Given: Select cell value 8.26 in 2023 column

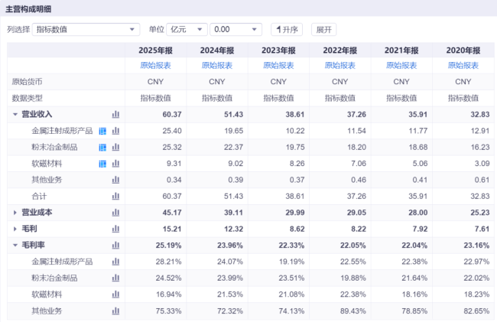Looking at the screenshot, I should [297, 164].
